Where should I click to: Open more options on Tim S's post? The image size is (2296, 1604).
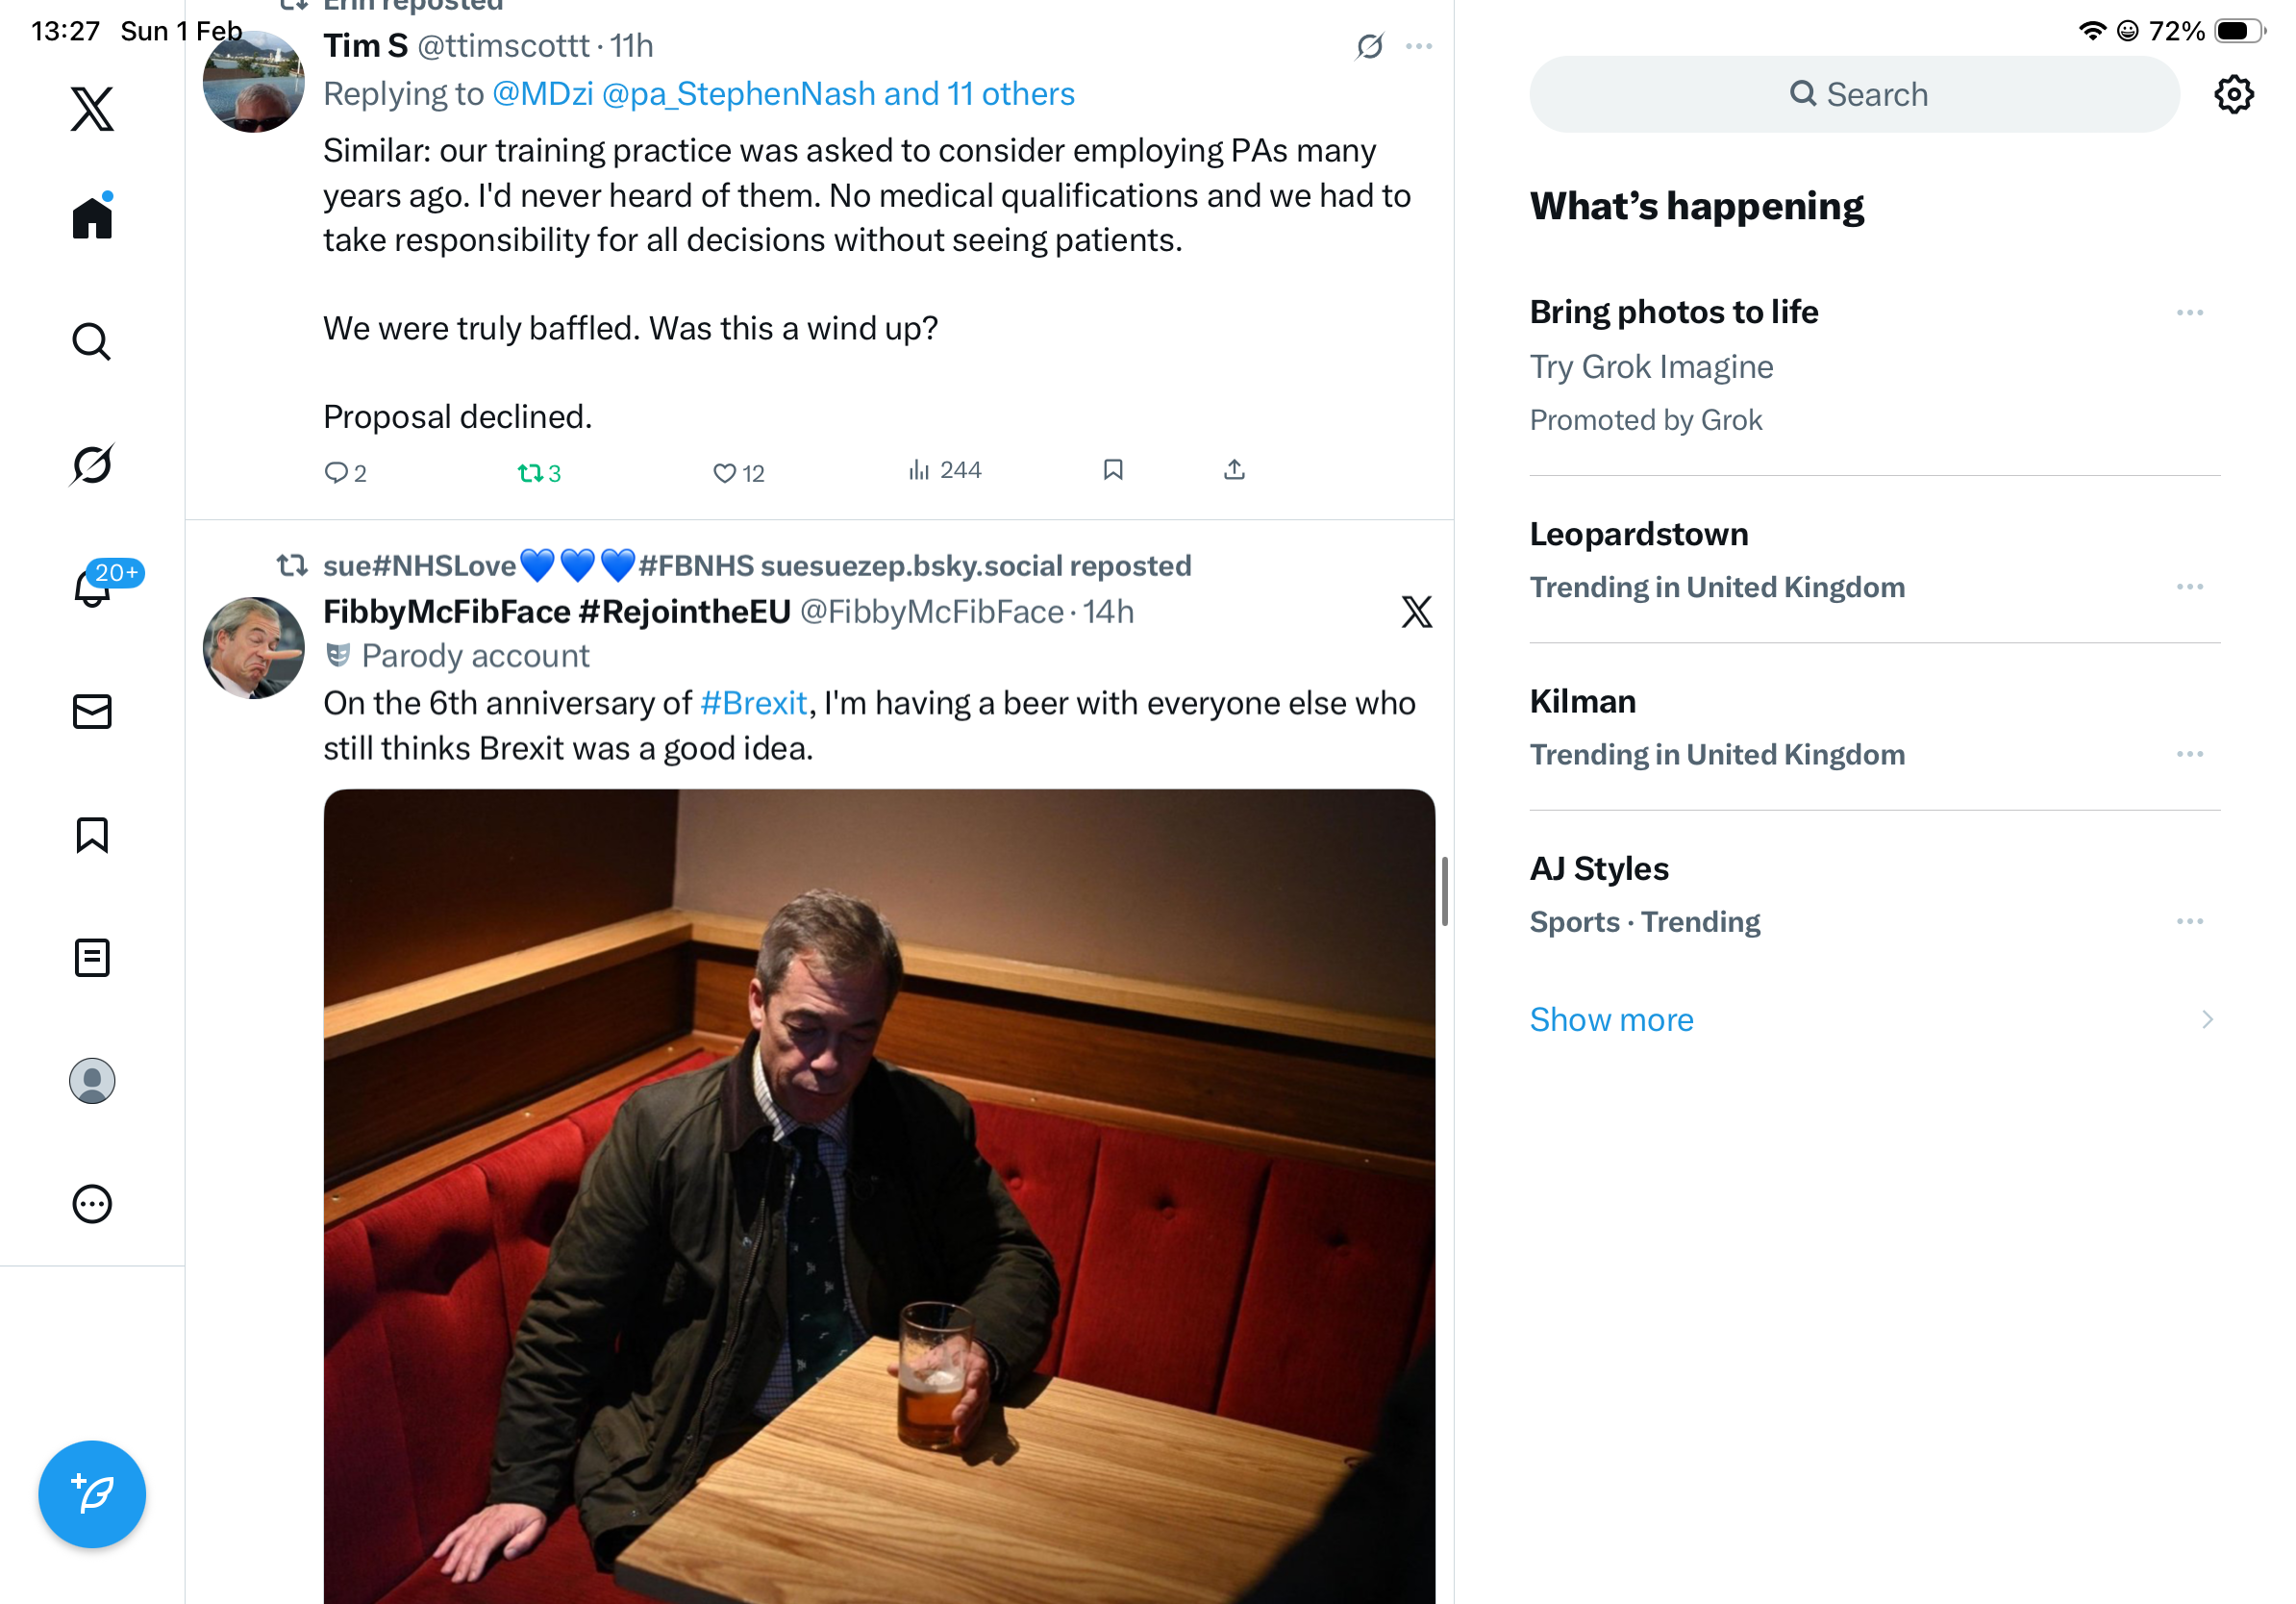click(1418, 47)
